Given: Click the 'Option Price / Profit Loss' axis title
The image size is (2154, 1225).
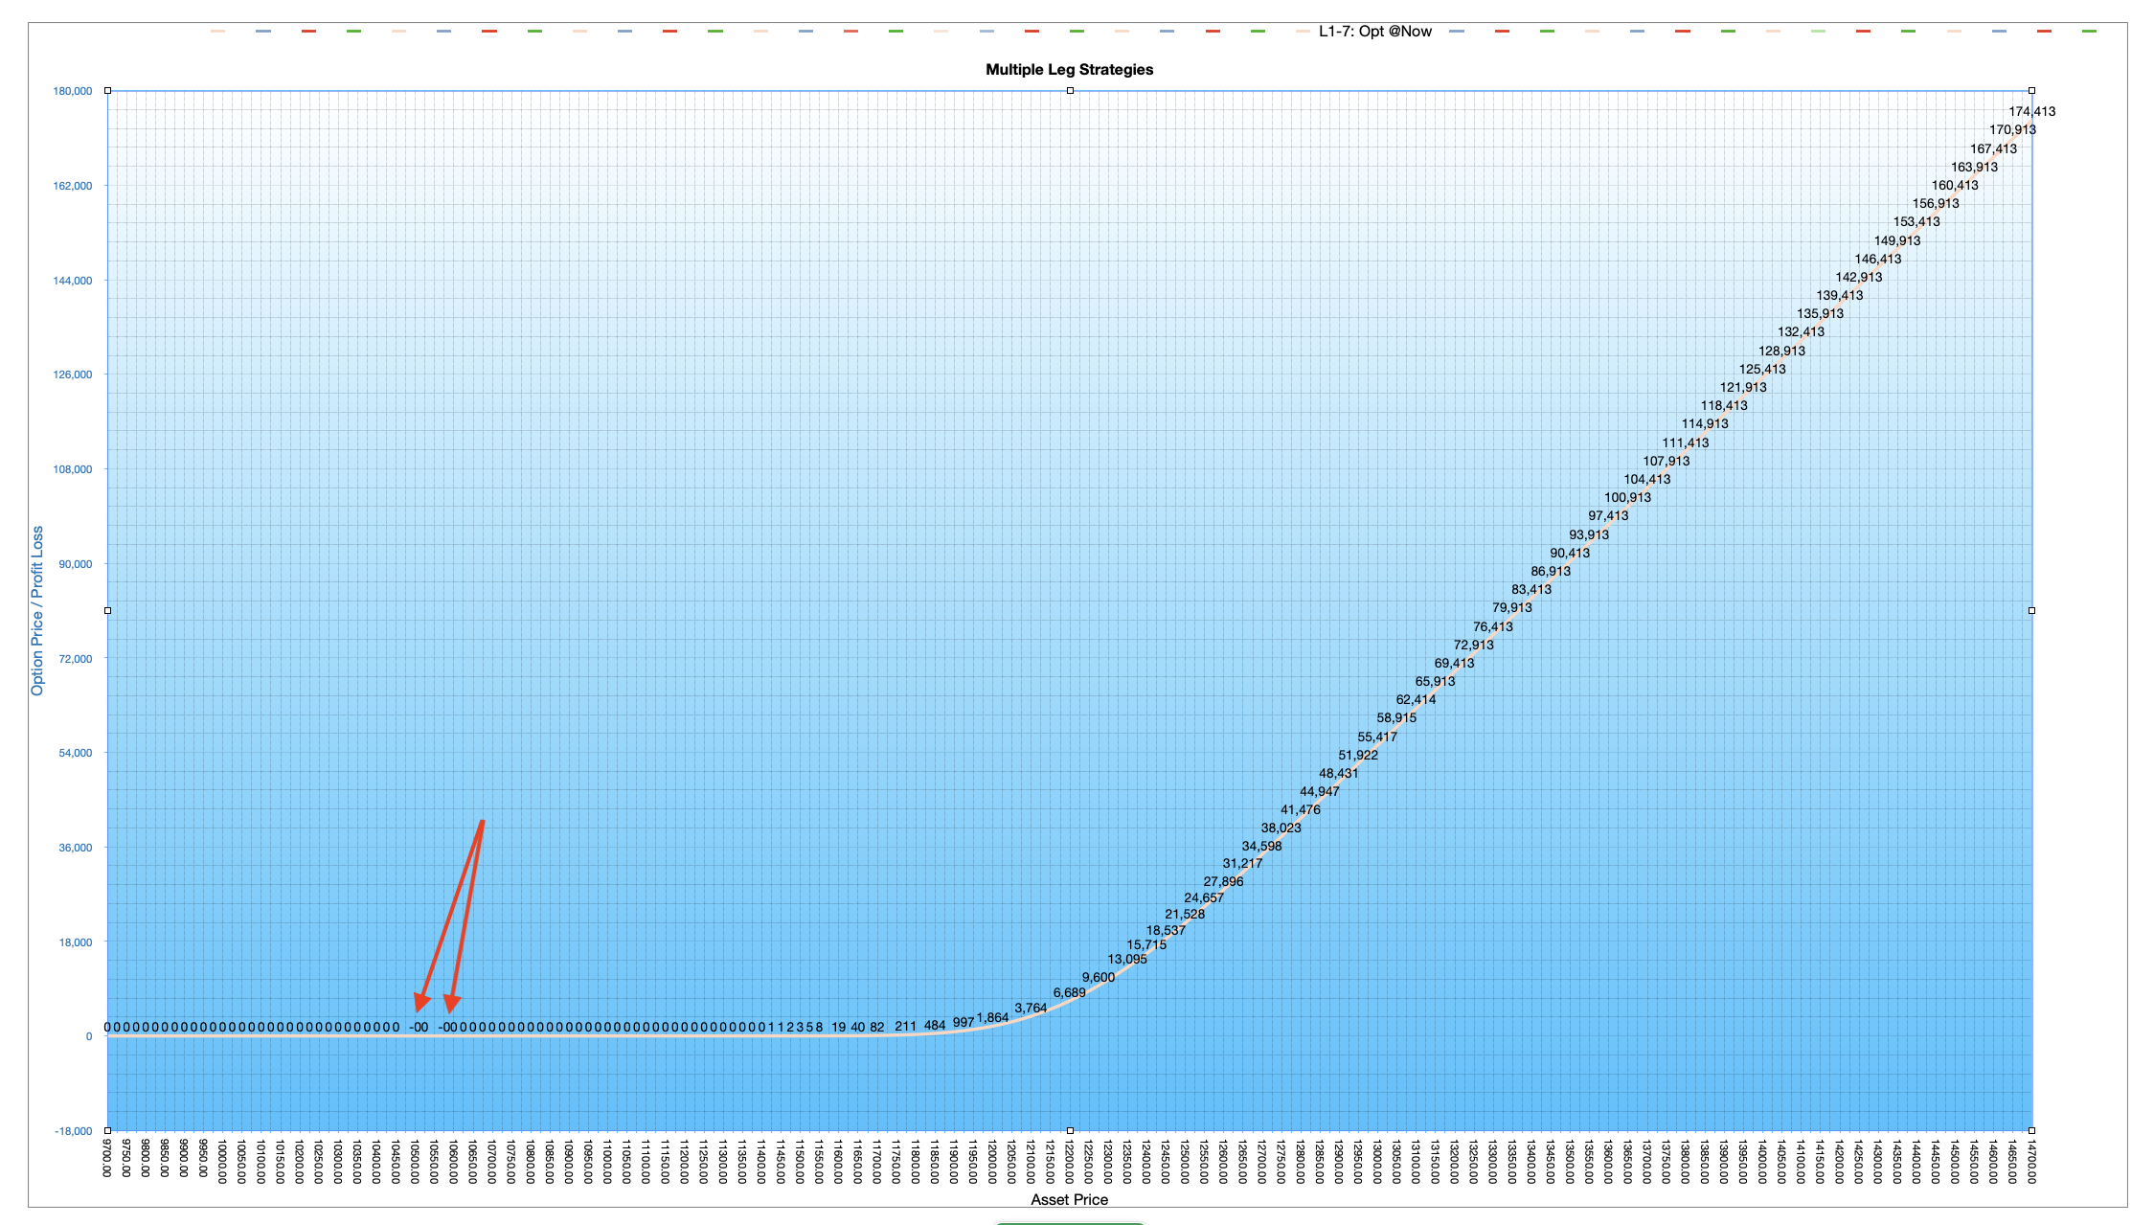Looking at the screenshot, I should click(37, 610).
